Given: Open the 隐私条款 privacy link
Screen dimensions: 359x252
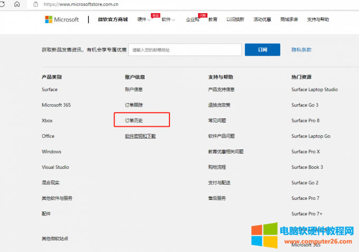Looking at the screenshot, I should click(x=301, y=49).
